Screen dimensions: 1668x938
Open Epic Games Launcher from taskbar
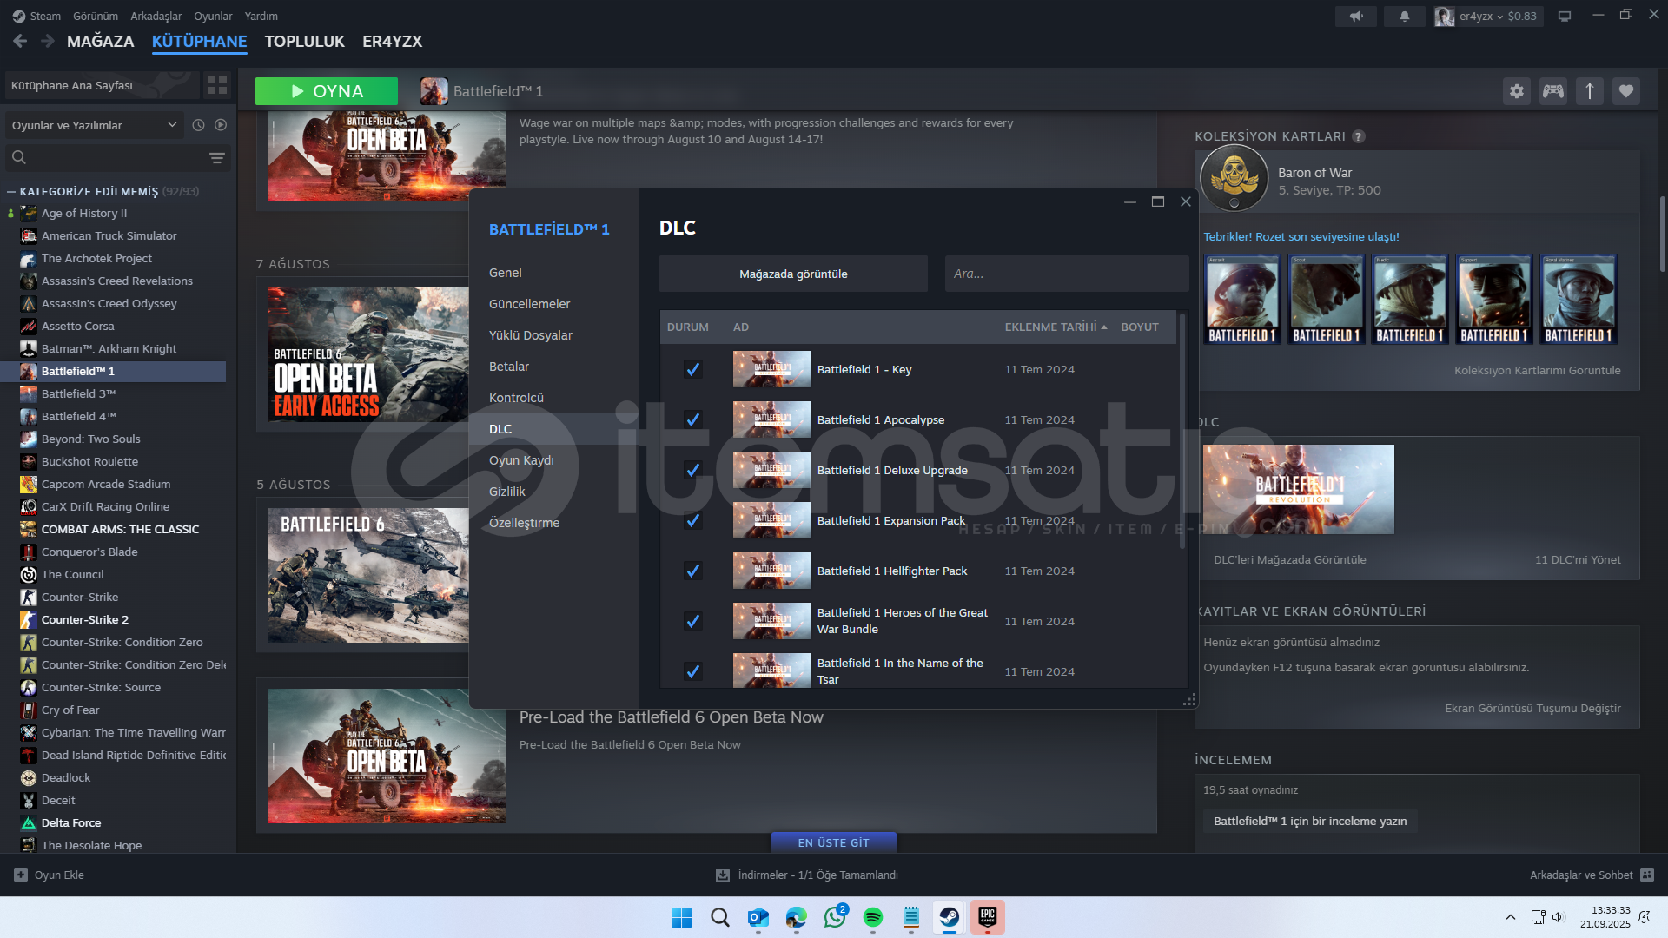tap(988, 917)
